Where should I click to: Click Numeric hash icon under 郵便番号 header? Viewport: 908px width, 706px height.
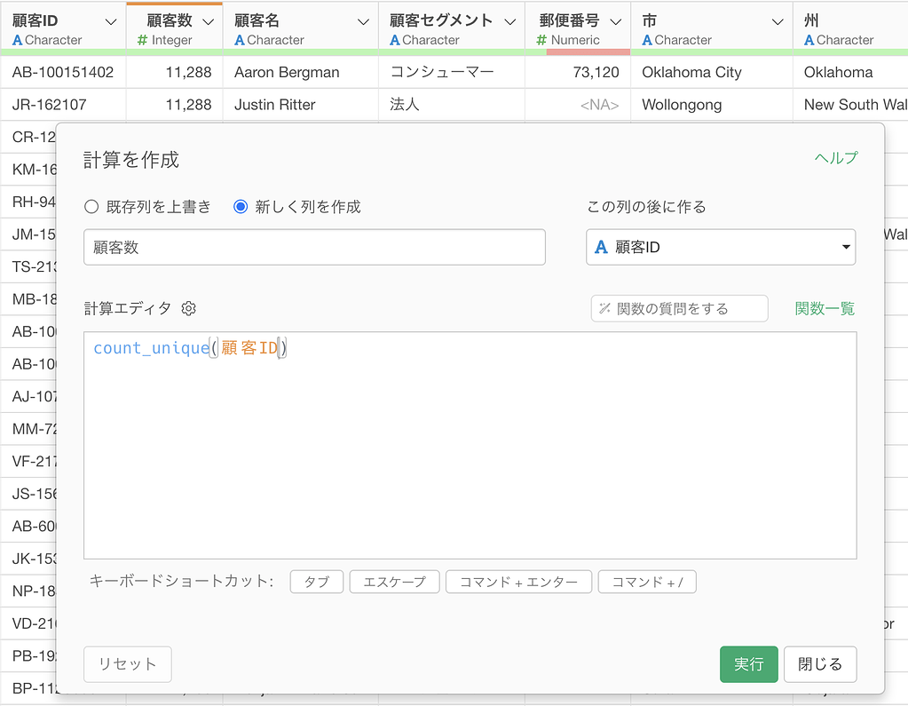tap(541, 40)
